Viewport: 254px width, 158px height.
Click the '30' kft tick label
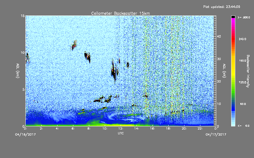point(219,59)
